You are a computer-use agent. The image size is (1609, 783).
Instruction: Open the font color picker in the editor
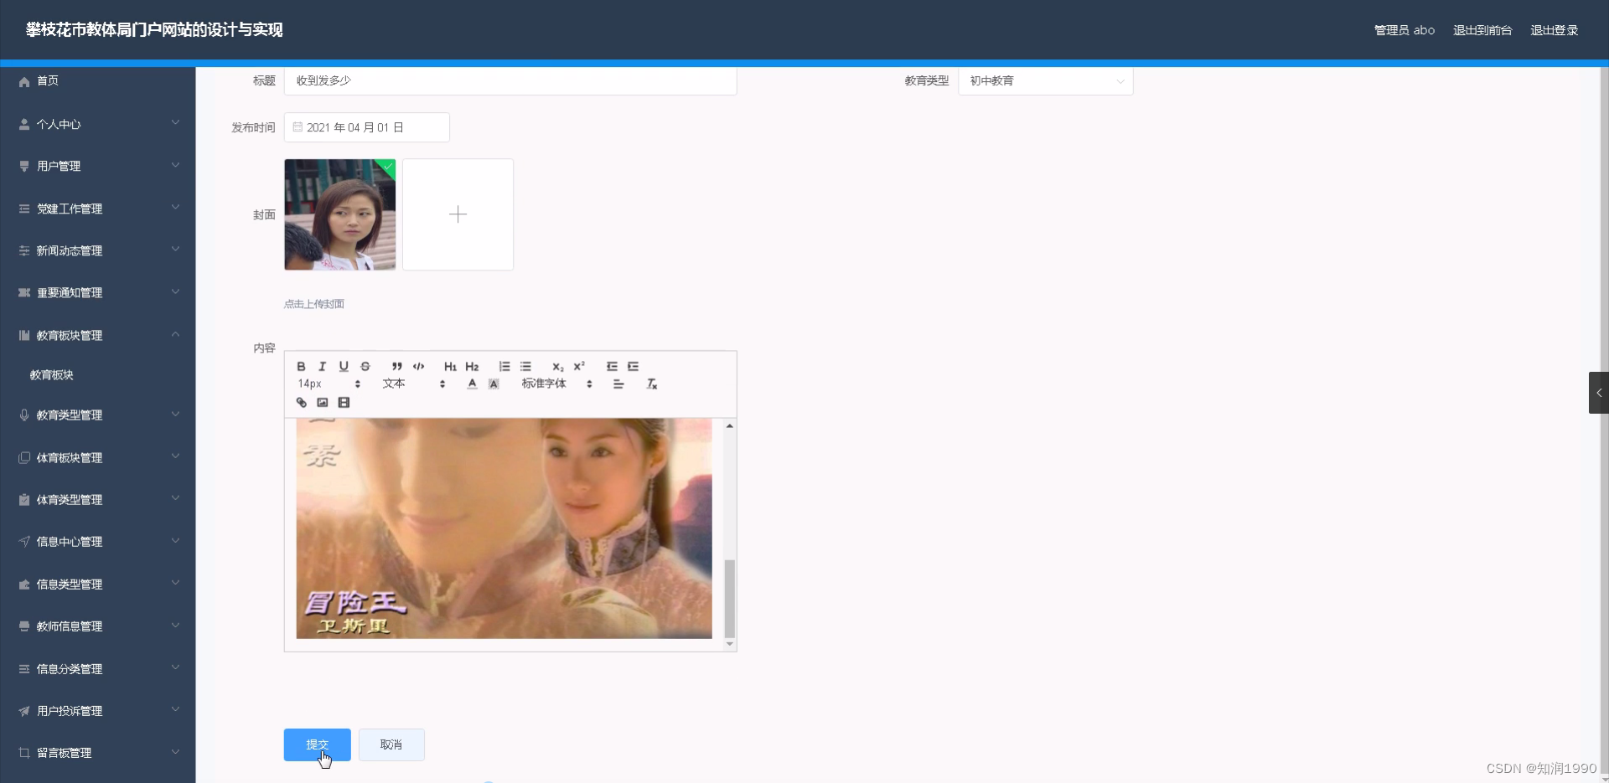pos(471,384)
